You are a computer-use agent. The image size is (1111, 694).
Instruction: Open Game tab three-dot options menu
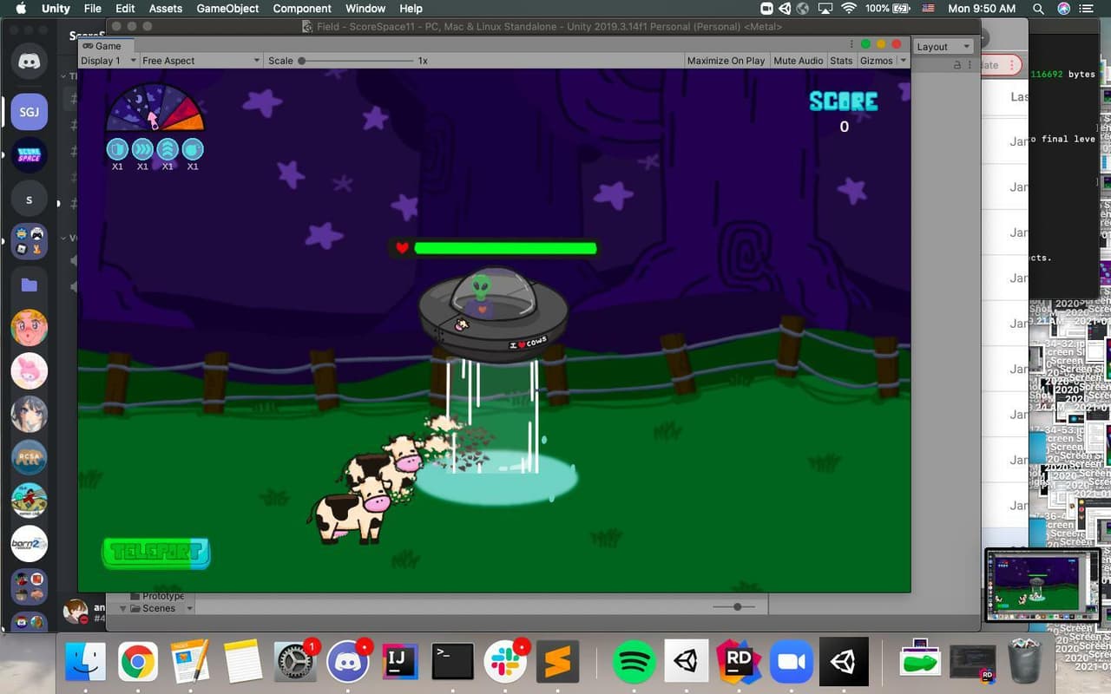click(x=852, y=45)
